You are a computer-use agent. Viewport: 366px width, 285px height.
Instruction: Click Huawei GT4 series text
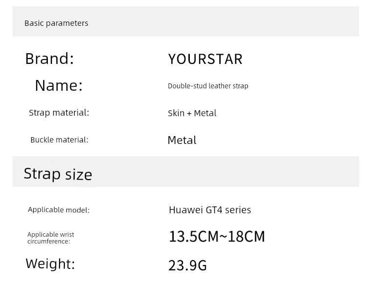[210, 210]
